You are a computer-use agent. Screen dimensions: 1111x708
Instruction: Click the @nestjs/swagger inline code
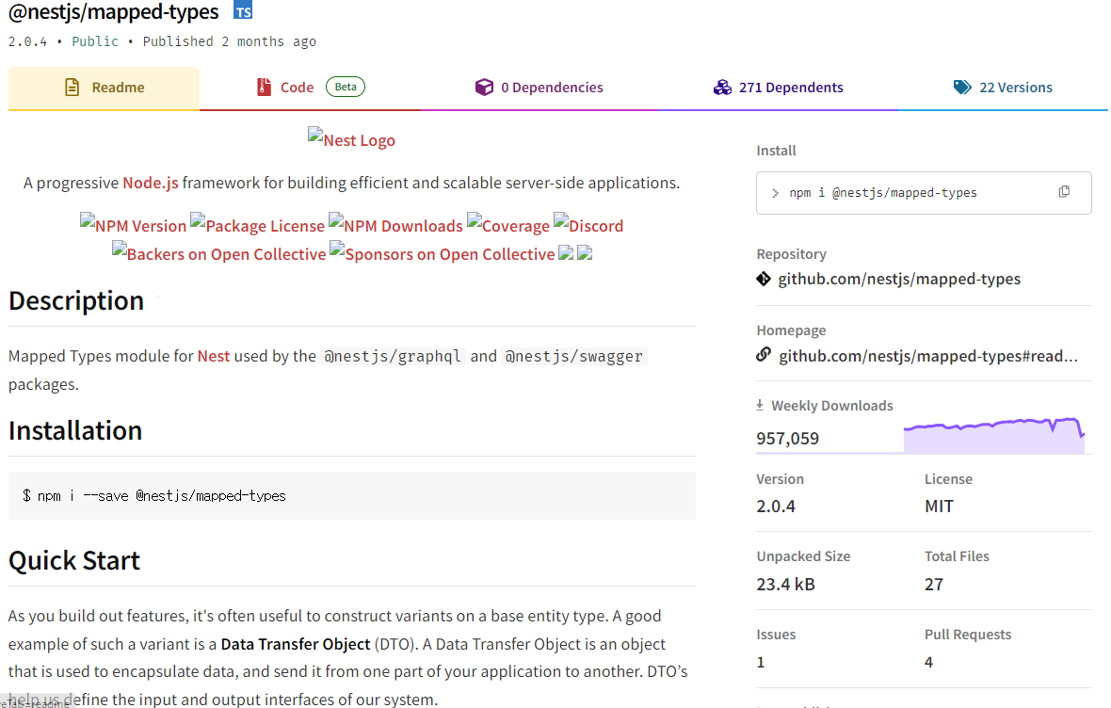(x=574, y=356)
